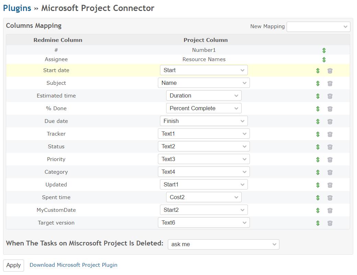Click the 'Columns Mapping' section heading
The image size is (357, 275).
34,26
